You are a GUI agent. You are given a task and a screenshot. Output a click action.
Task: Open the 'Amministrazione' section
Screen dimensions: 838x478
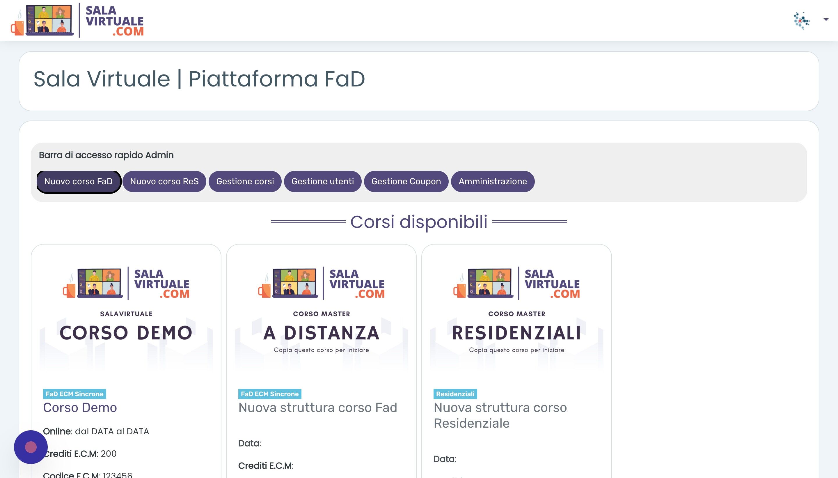[493, 181]
